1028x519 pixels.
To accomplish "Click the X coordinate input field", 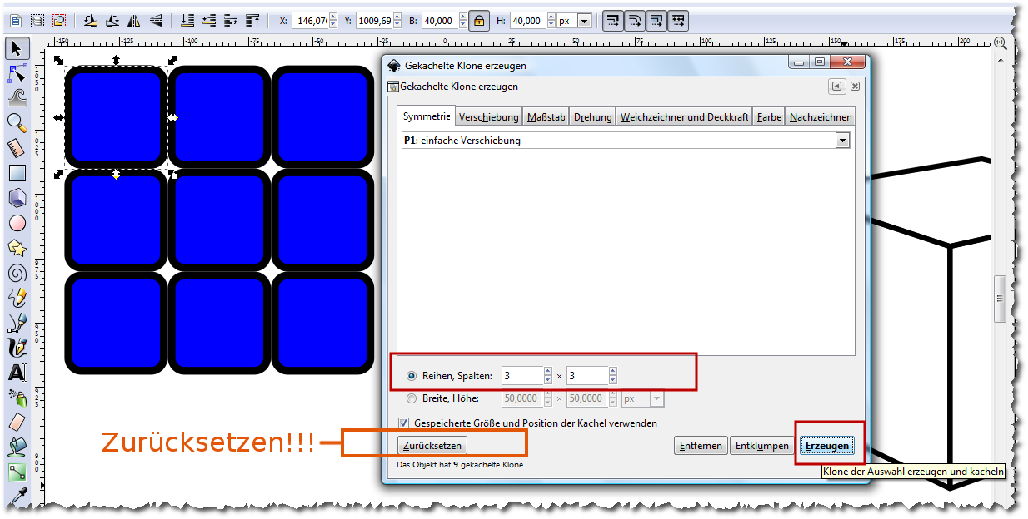I will tap(310, 21).
